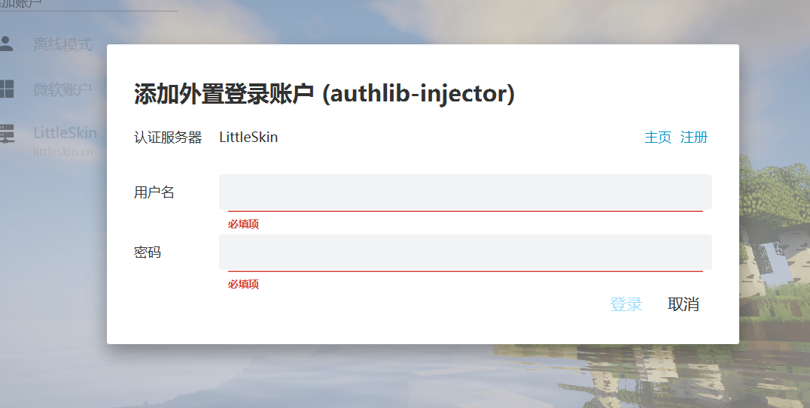810x408 pixels.
Task: Focus the 用户名 input field
Action: click(465, 192)
